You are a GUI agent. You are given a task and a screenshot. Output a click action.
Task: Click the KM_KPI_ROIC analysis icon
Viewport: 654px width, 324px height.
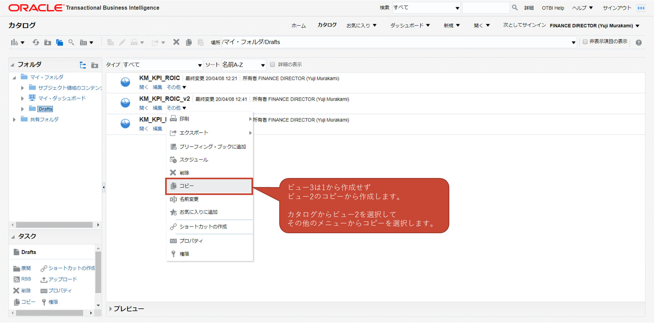(x=125, y=82)
